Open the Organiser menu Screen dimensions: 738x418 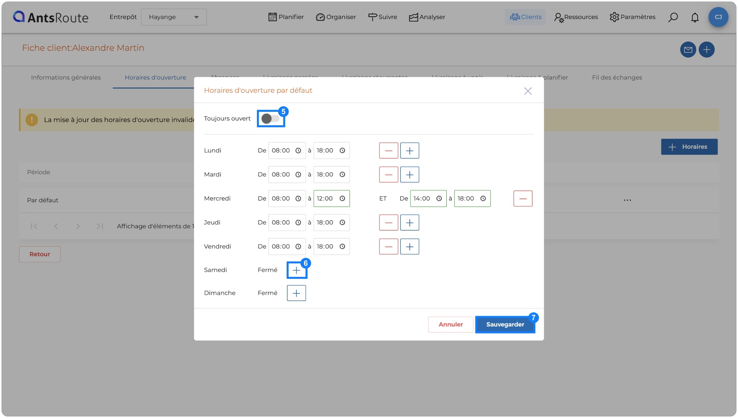coord(336,17)
